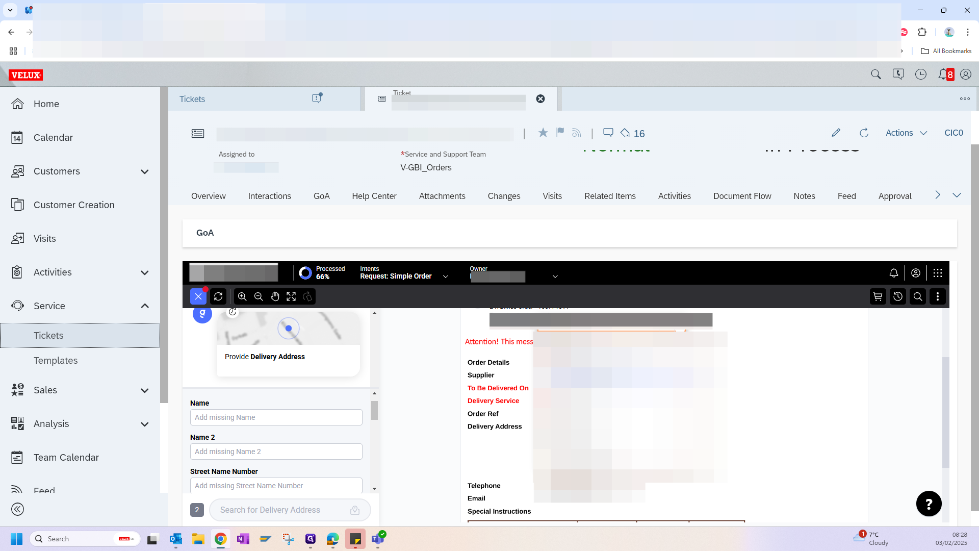Open File Explorer from the taskbar

(x=198, y=539)
